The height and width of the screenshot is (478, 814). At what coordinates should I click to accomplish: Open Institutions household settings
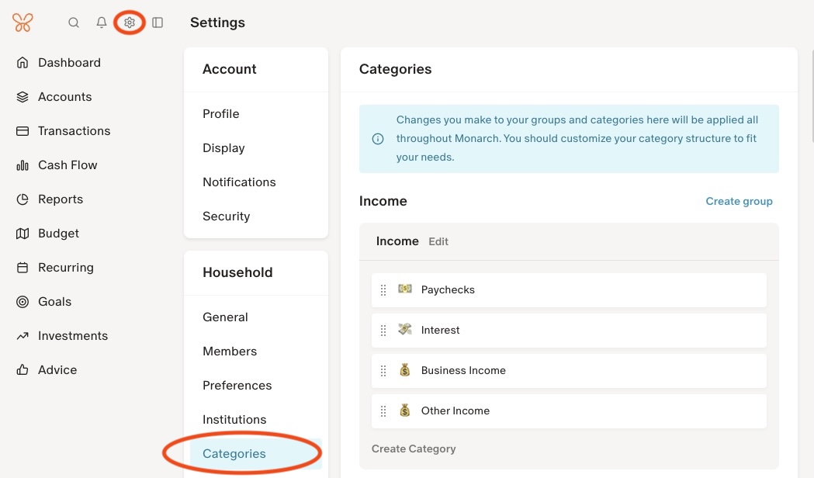(234, 420)
